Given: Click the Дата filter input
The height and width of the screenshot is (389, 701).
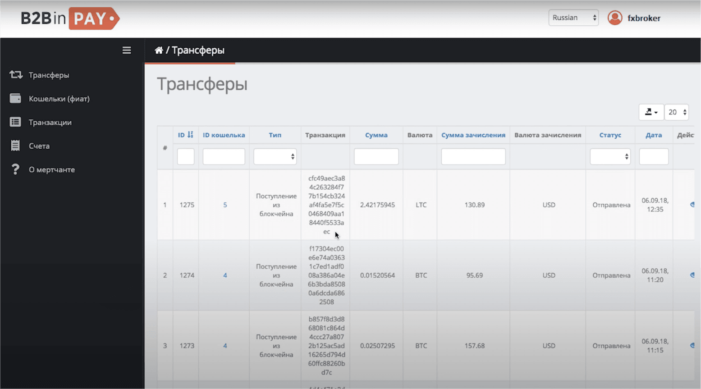Looking at the screenshot, I should click(654, 156).
